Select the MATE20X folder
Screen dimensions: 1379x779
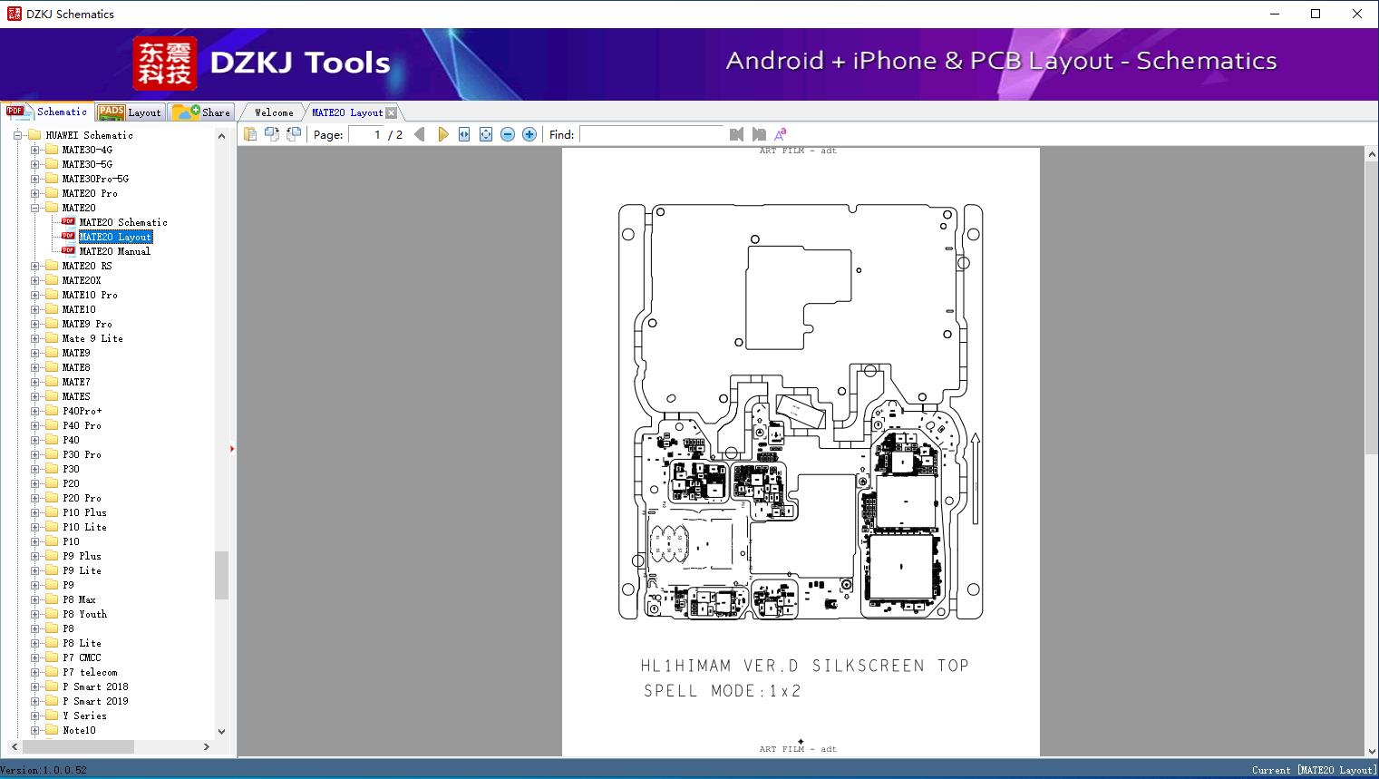click(82, 280)
